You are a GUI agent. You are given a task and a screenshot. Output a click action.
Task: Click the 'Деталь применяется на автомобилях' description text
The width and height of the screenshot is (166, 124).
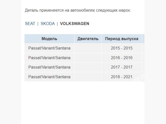(78, 11)
